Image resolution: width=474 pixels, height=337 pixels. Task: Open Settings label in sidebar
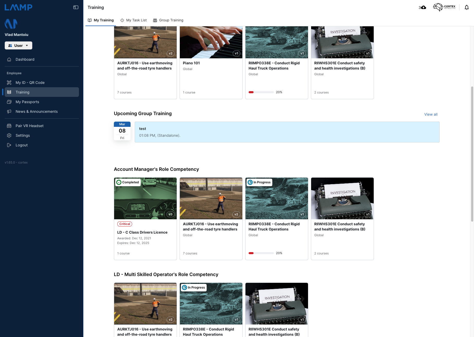[23, 135]
